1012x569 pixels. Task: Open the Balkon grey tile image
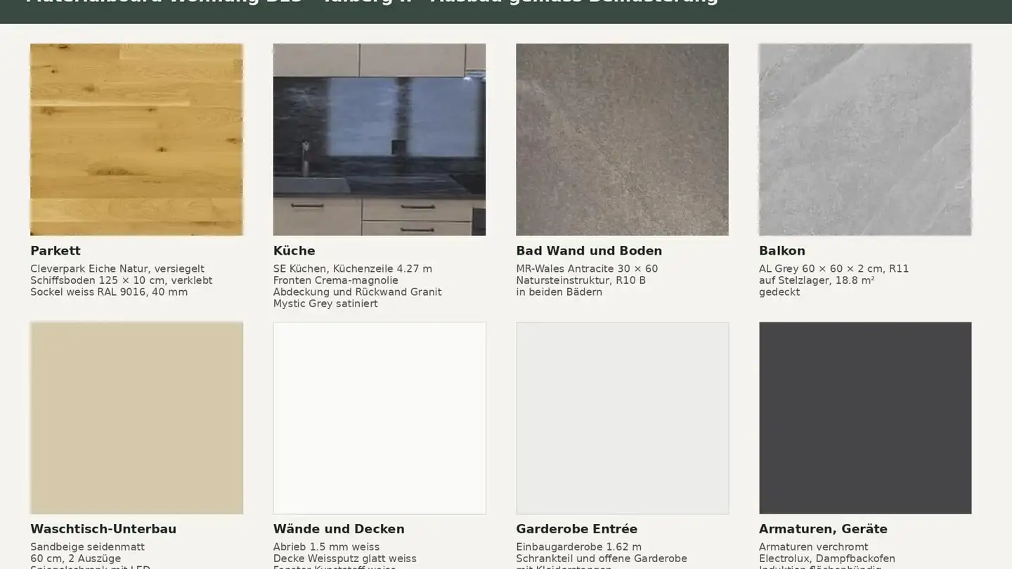(x=865, y=139)
